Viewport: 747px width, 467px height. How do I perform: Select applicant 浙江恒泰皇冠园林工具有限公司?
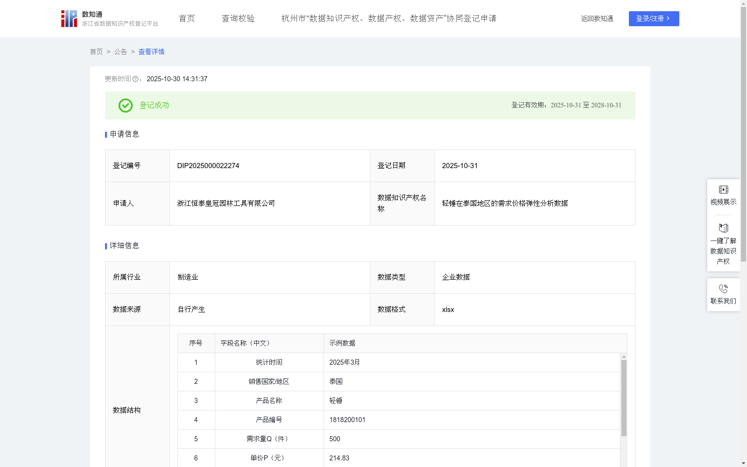pos(226,204)
